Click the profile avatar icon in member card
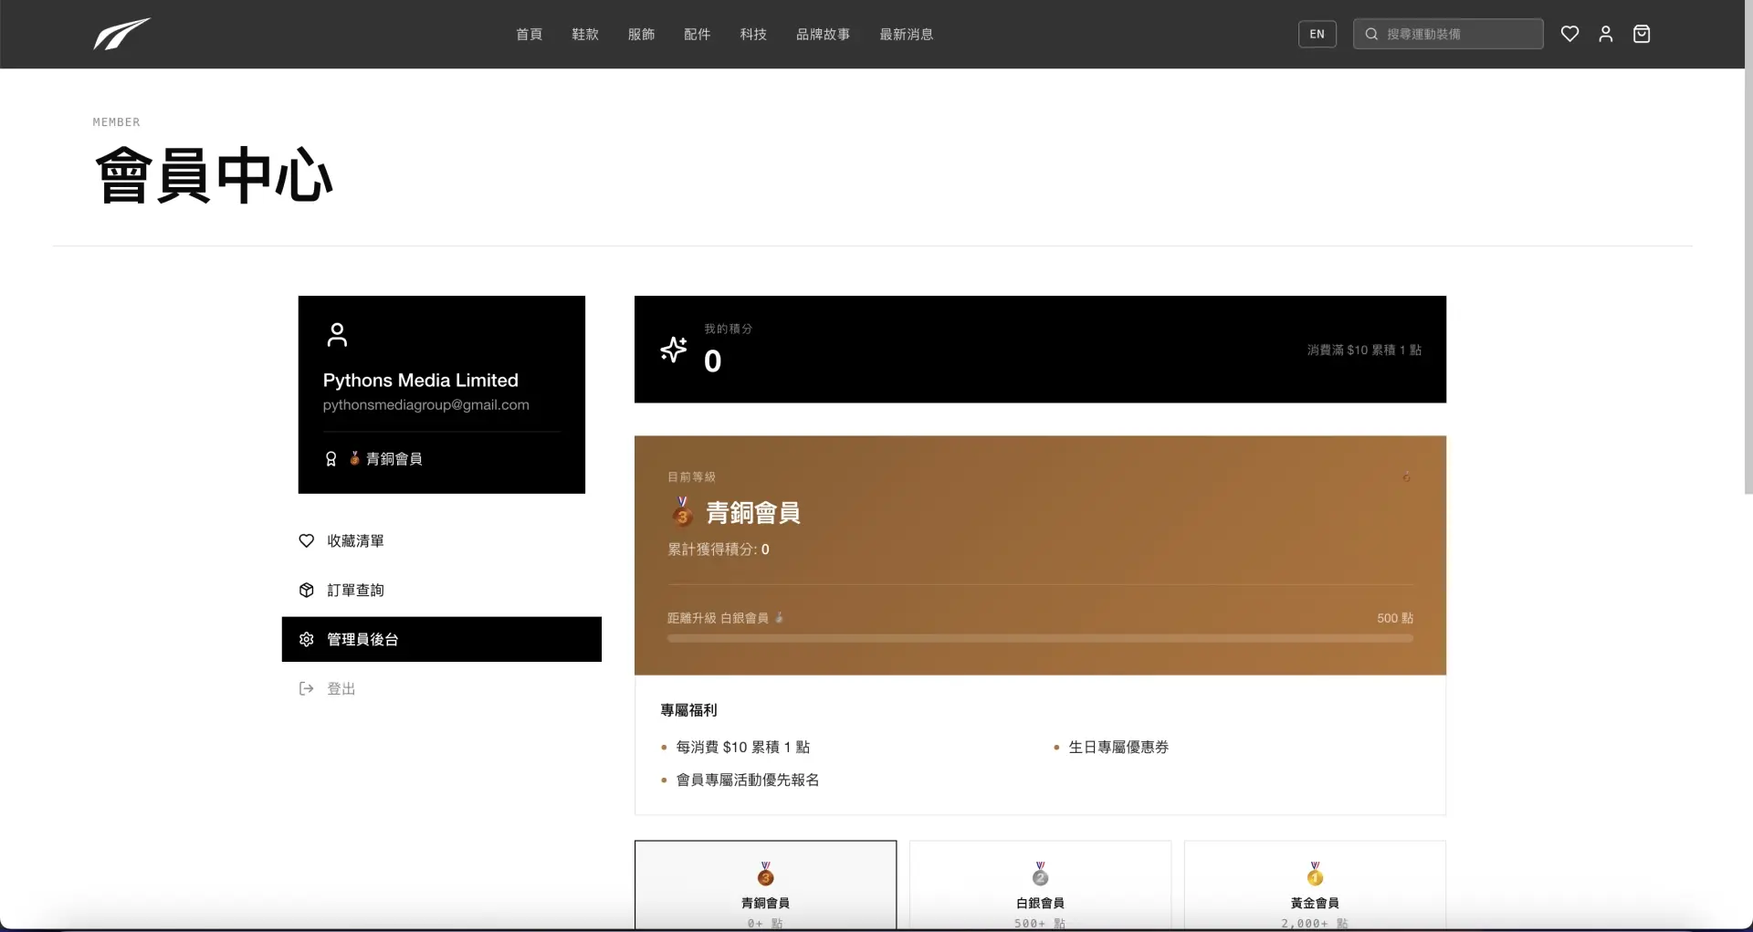1753x932 pixels. (337, 335)
